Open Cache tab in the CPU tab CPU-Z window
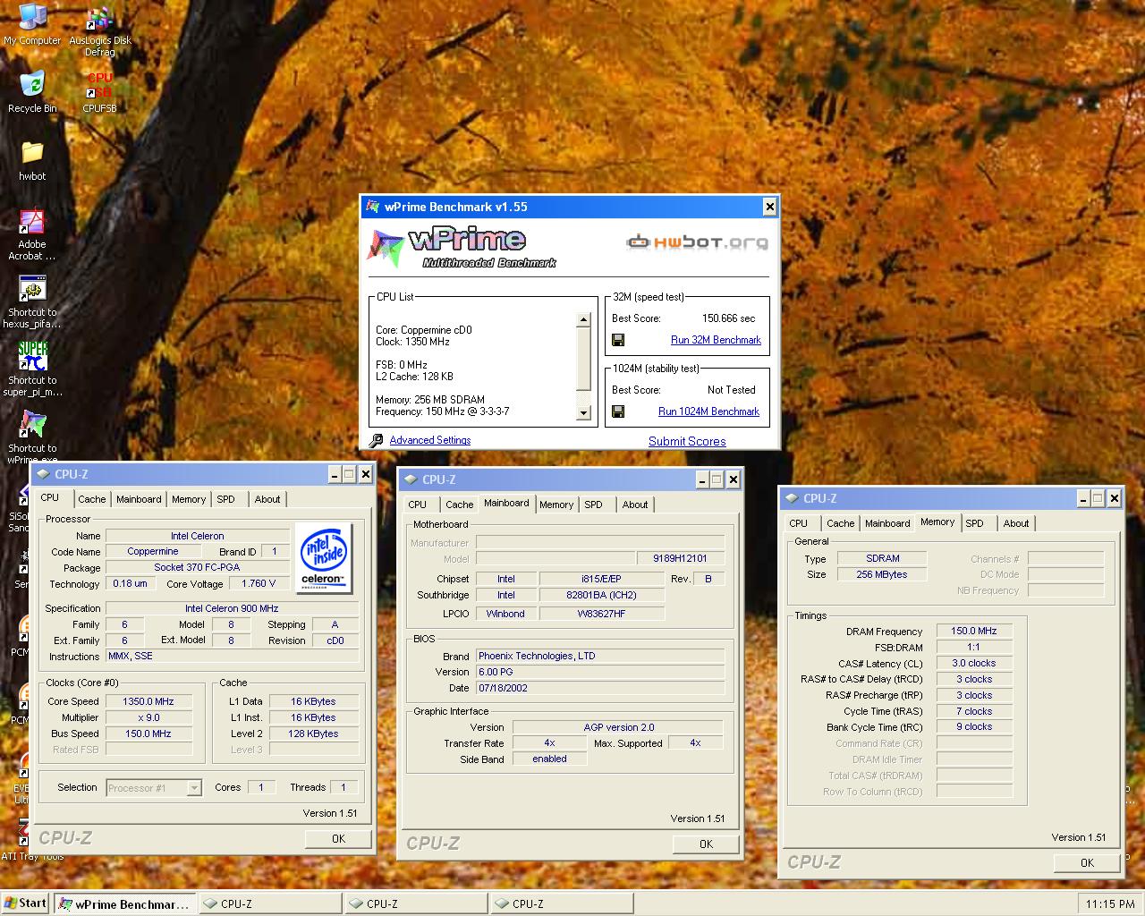This screenshot has width=1145, height=916. pos(92,499)
